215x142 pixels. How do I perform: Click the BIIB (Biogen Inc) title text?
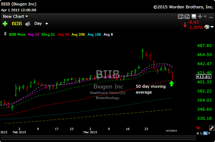click(x=19, y=4)
